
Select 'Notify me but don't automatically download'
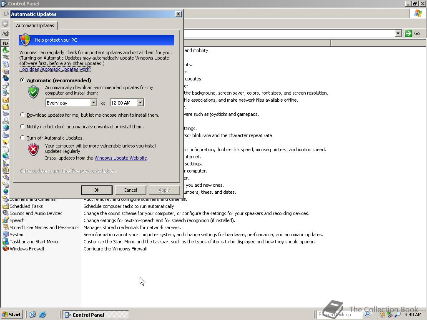click(x=23, y=126)
